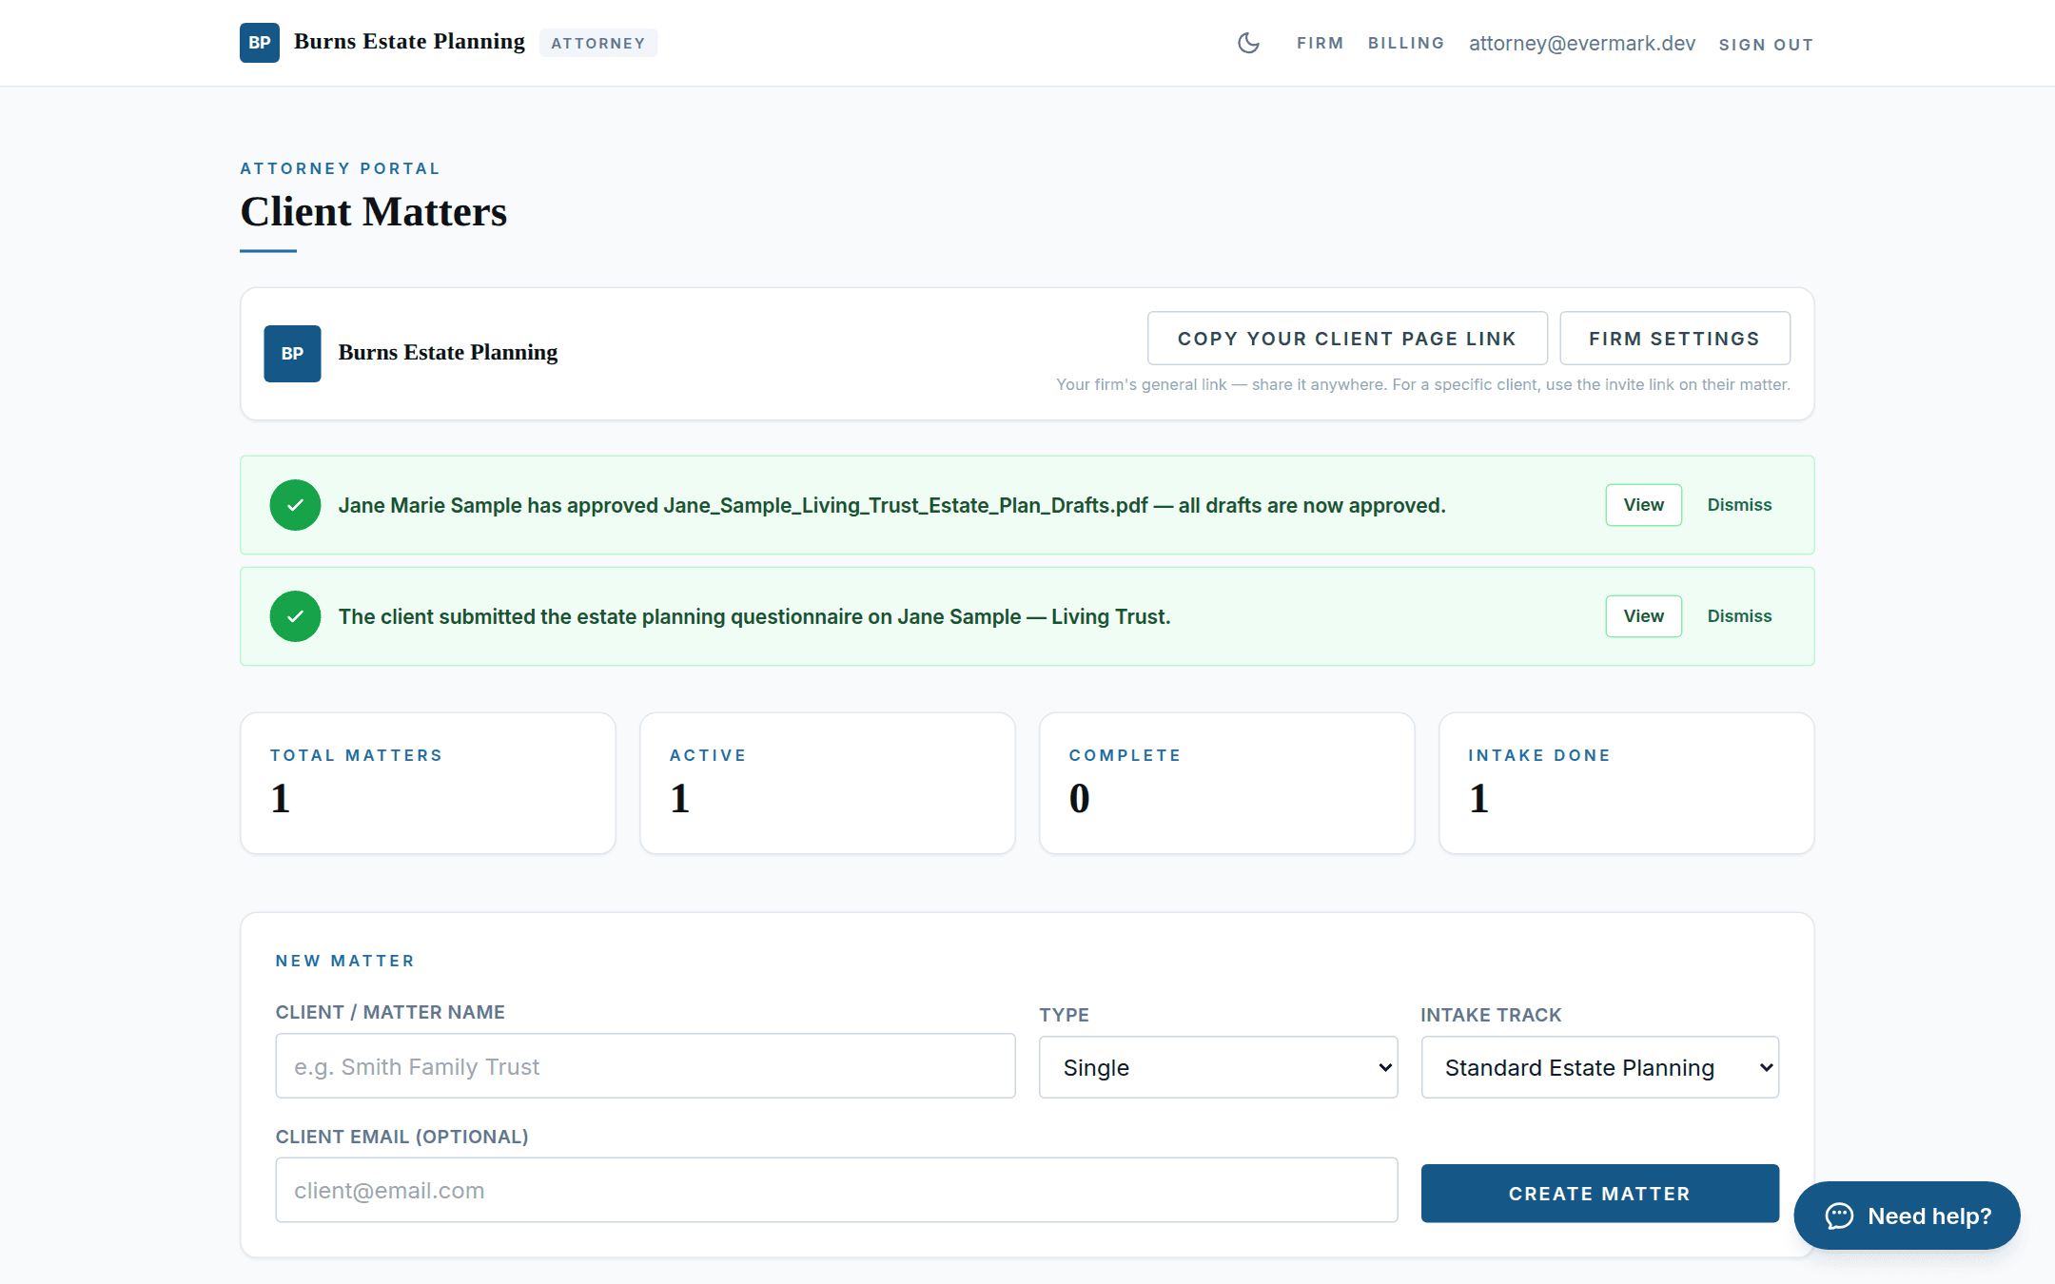The image size is (2055, 1284).
Task: Open Intake Track dropdown Standard Estate Planning
Action: (x=1600, y=1067)
